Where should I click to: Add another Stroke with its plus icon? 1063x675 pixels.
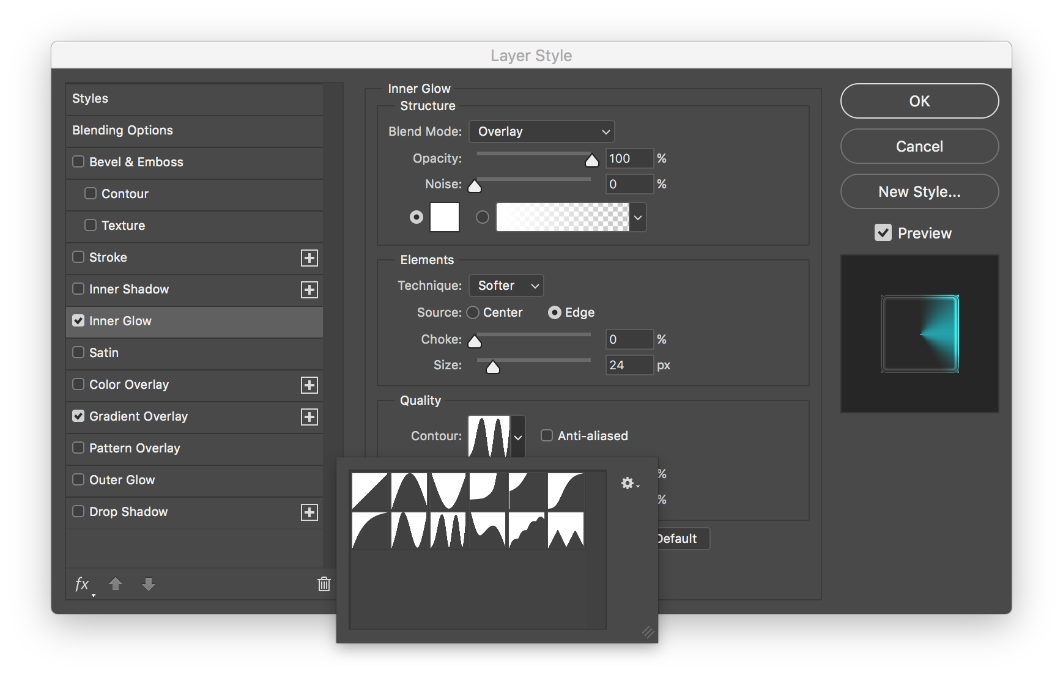(309, 258)
